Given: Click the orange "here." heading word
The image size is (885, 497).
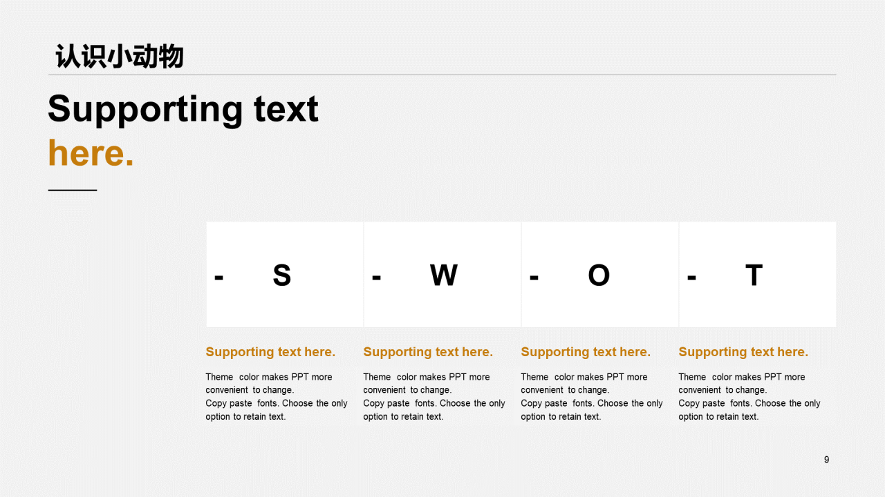Looking at the screenshot, I should [91, 153].
